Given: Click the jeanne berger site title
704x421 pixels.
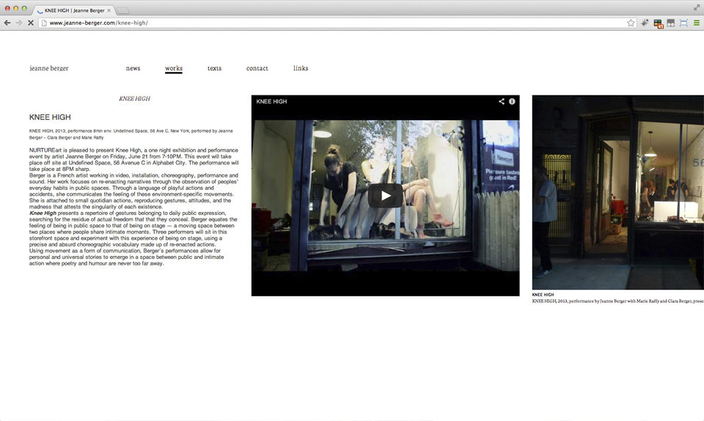Looking at the screenshot, I should pyautogui.click(x=49, y=68).
